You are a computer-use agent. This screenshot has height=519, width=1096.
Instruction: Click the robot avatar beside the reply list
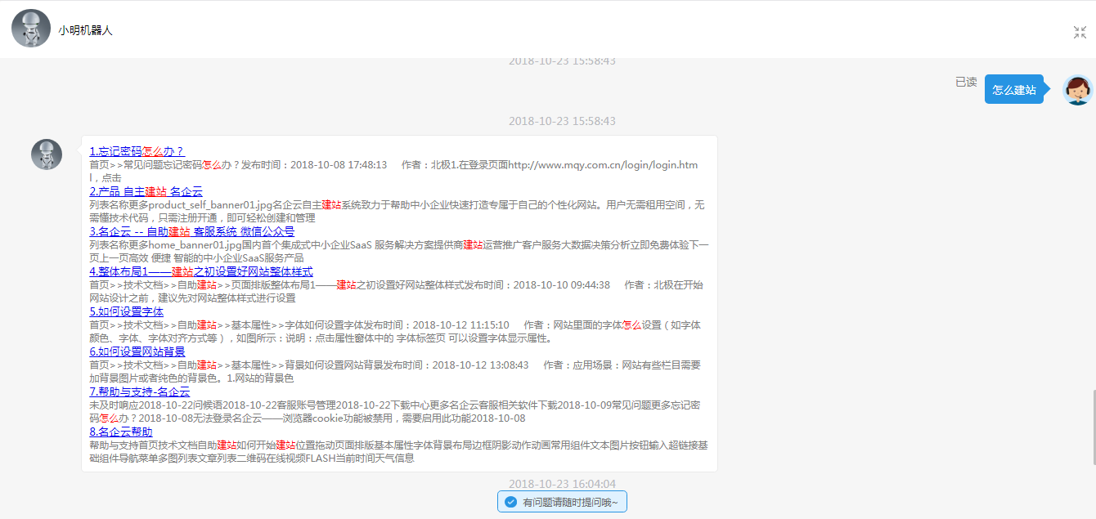point(47,154)
